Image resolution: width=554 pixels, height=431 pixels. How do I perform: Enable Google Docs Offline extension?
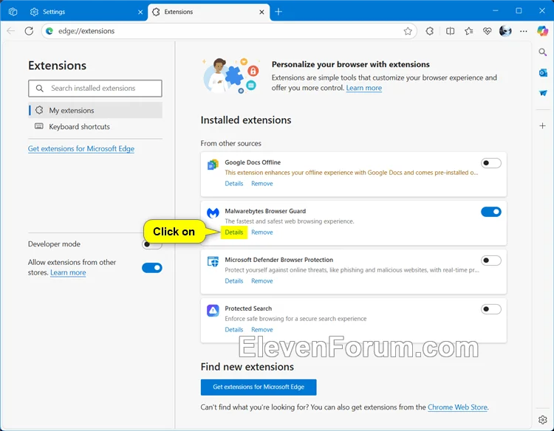[x=490, y=163]
